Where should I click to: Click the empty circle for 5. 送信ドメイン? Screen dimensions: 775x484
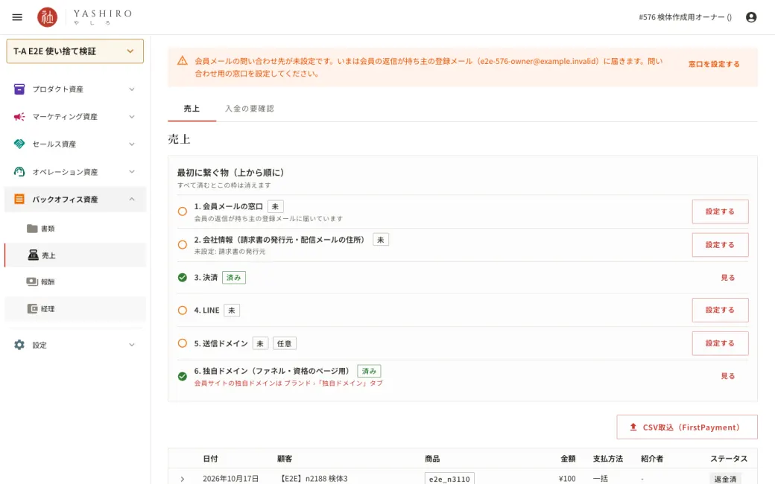tap(183, 343)
